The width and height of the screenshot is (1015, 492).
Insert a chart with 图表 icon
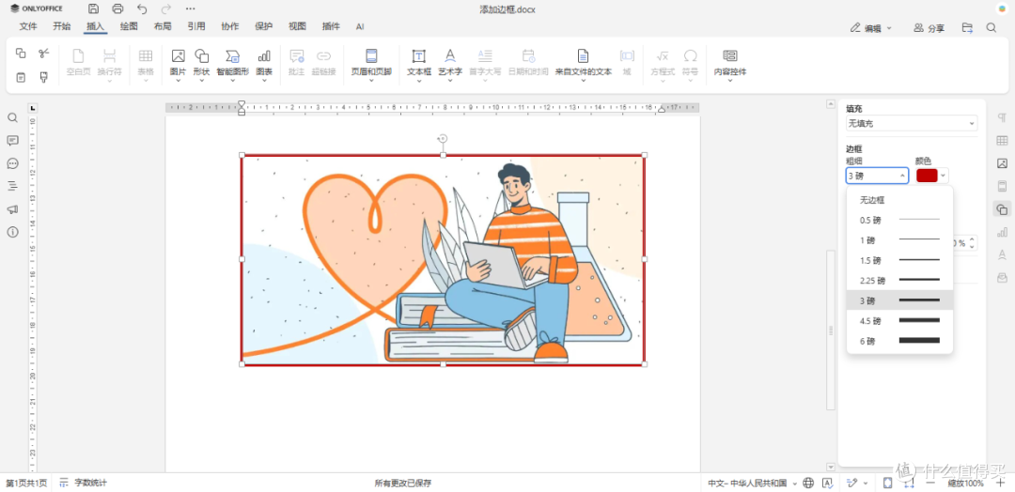(264, 63)
